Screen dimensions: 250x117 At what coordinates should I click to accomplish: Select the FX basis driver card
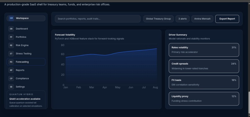click(x=204, y=82)
